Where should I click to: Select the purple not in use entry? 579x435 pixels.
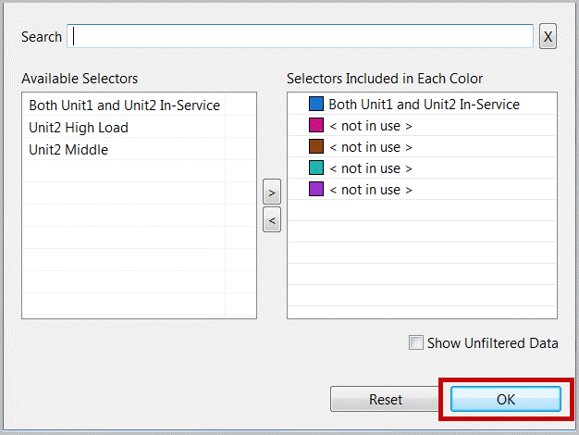[x=370, y=190]
